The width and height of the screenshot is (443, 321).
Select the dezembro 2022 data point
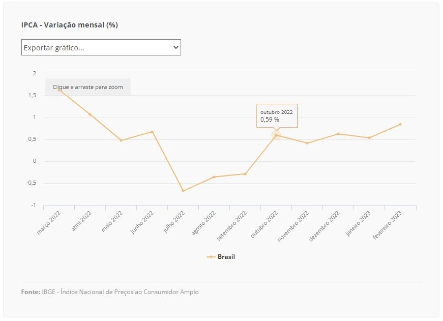point(338,134)
